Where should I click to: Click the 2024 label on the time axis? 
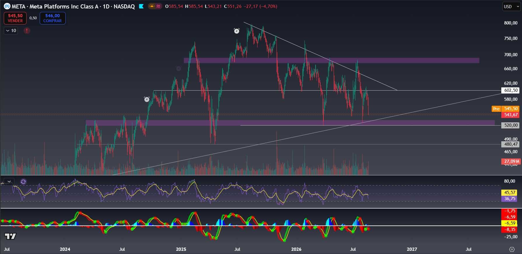(x=65, y=249)
